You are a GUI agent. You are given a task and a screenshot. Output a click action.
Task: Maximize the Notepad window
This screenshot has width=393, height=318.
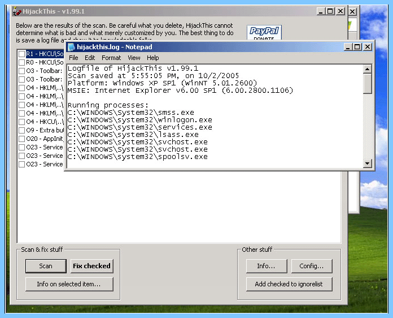click(357, 47)
